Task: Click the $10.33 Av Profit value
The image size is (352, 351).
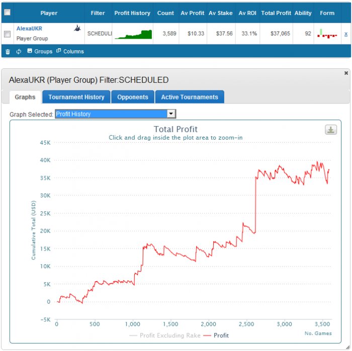Action: point(196,34)
